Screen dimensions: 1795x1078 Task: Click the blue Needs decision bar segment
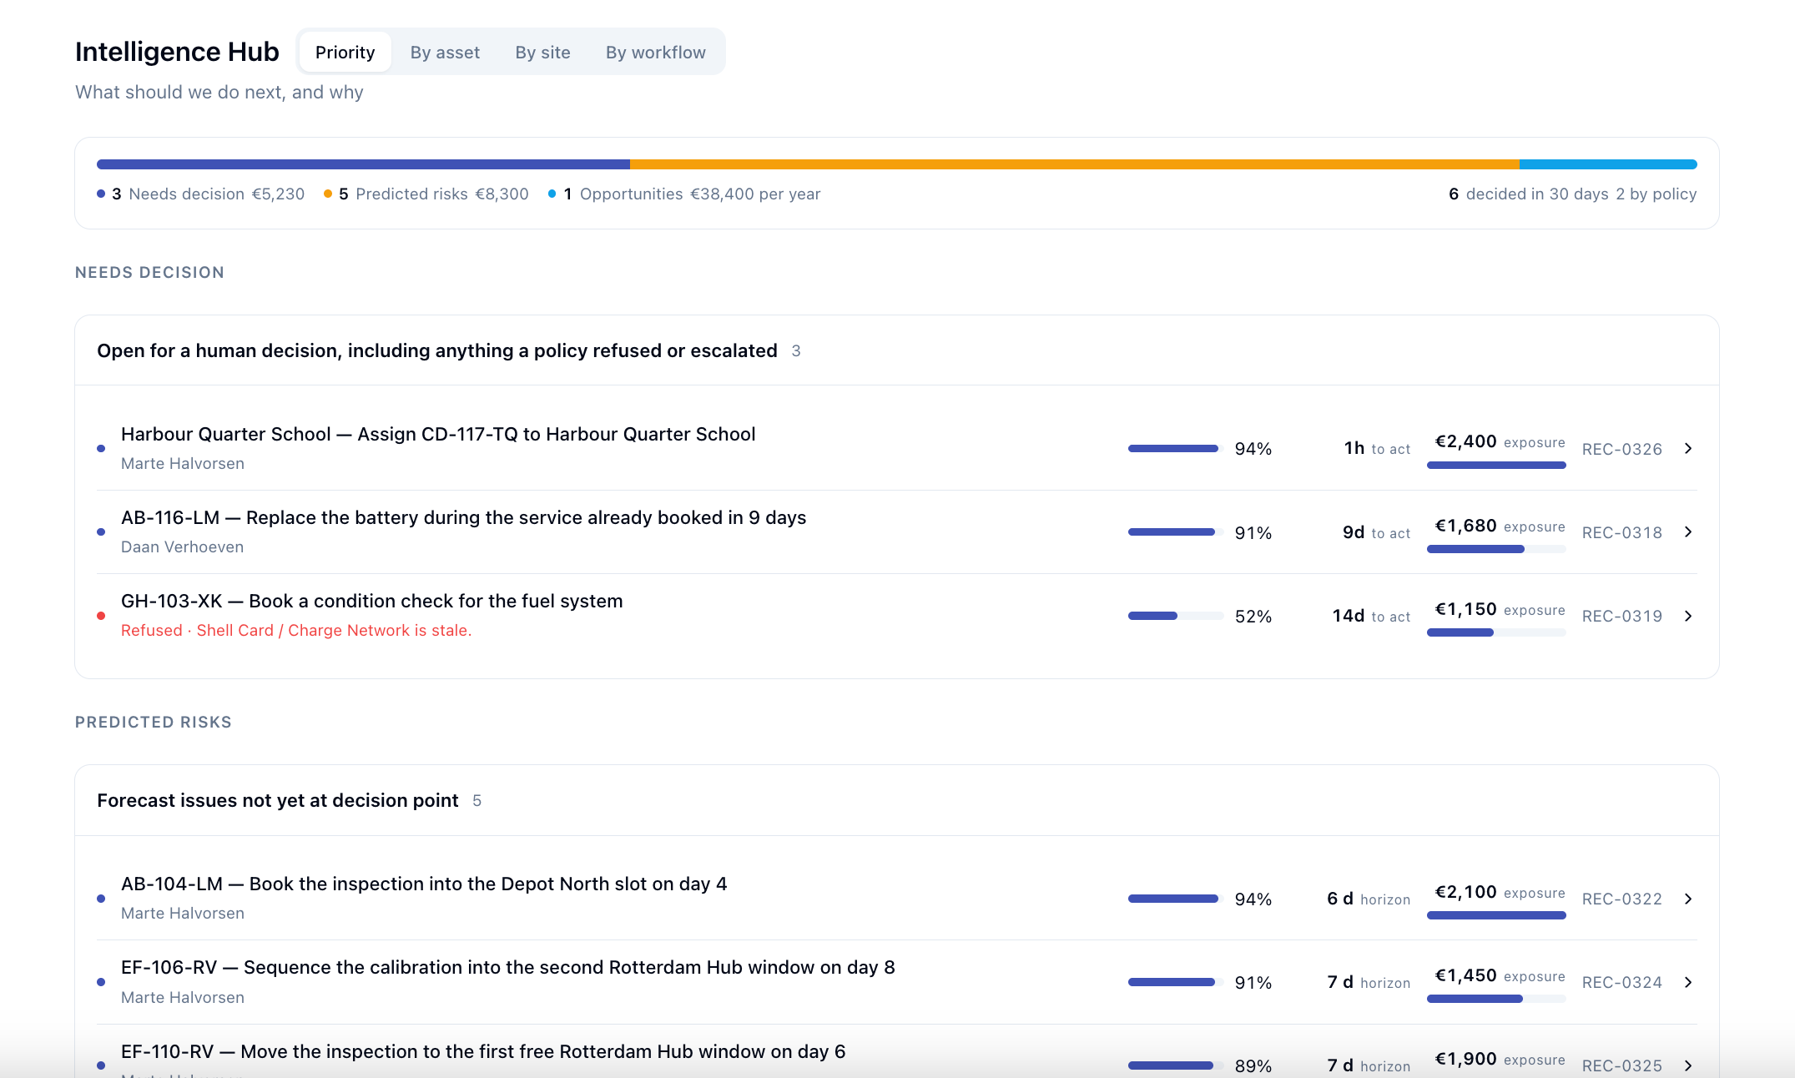[x=363, y=164]
